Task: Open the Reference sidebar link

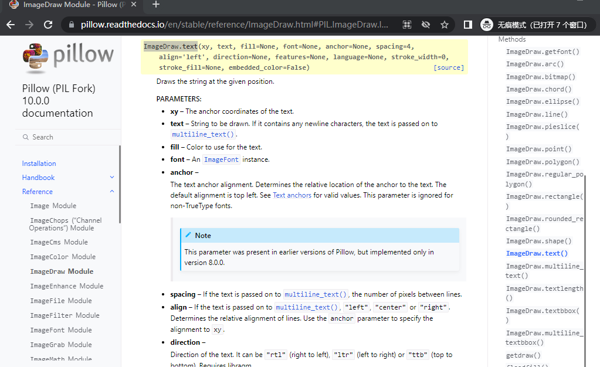Action: click(x=37, y=191)
